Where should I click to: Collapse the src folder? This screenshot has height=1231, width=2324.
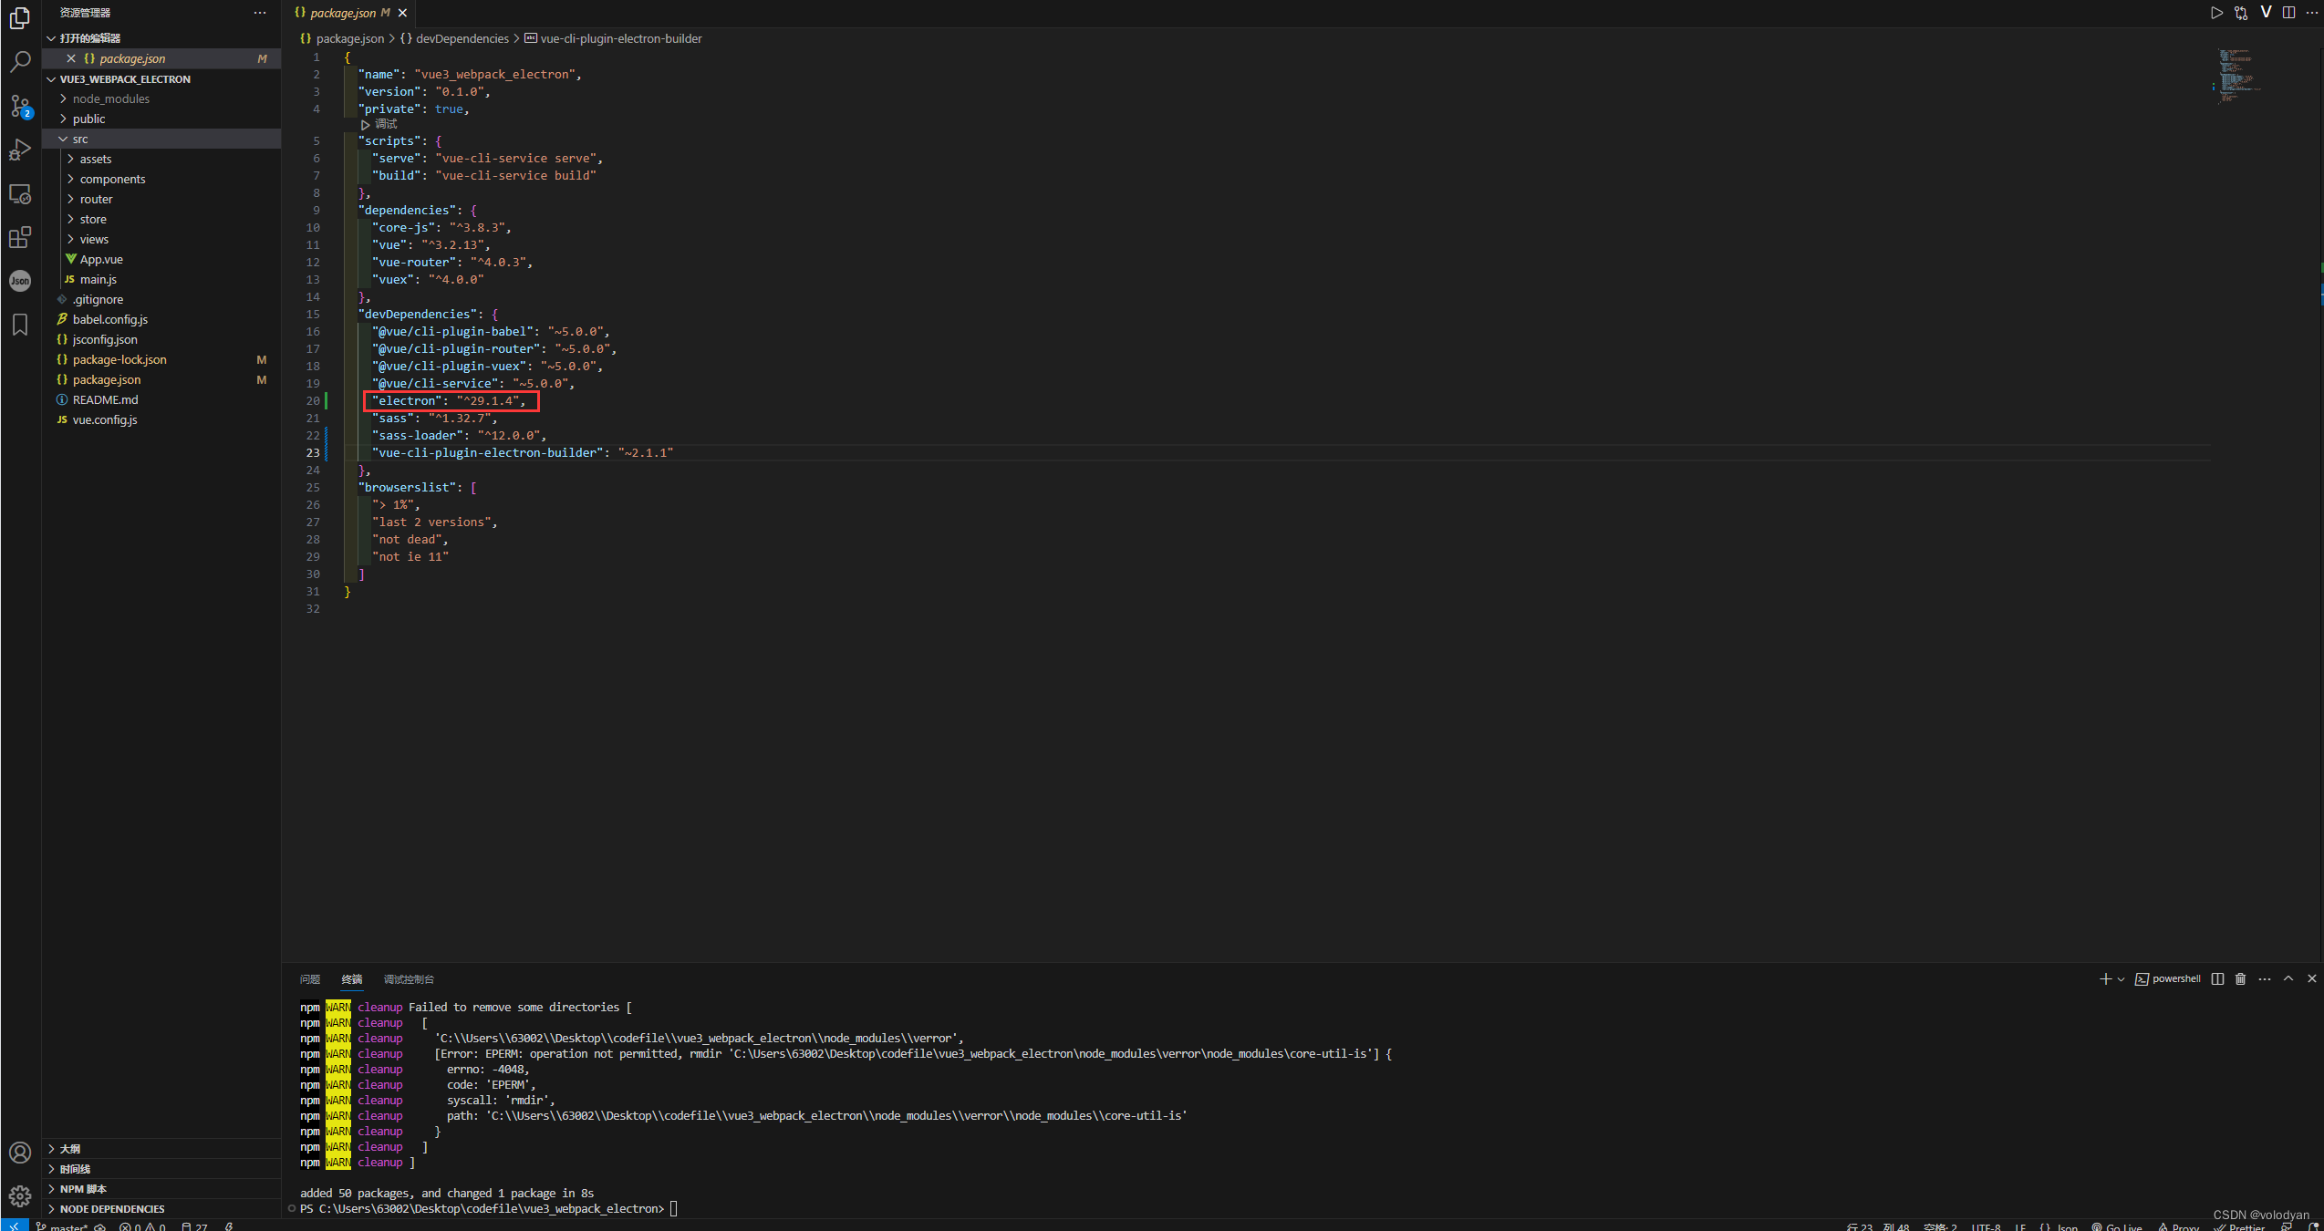coord(80,139)
